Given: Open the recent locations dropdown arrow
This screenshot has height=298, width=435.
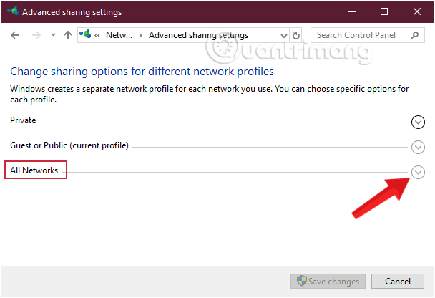Looking at the screenshot, I should click(52, 35).
